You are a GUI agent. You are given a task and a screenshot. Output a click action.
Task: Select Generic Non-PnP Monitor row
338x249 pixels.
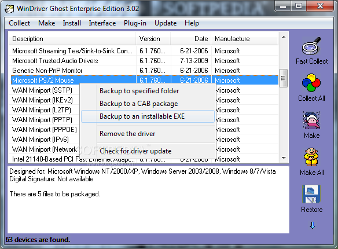(144, 71)
